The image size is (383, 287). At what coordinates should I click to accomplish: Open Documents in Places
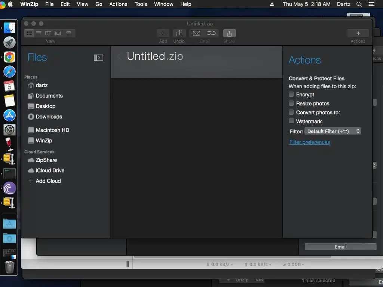[x=49, y=96]
